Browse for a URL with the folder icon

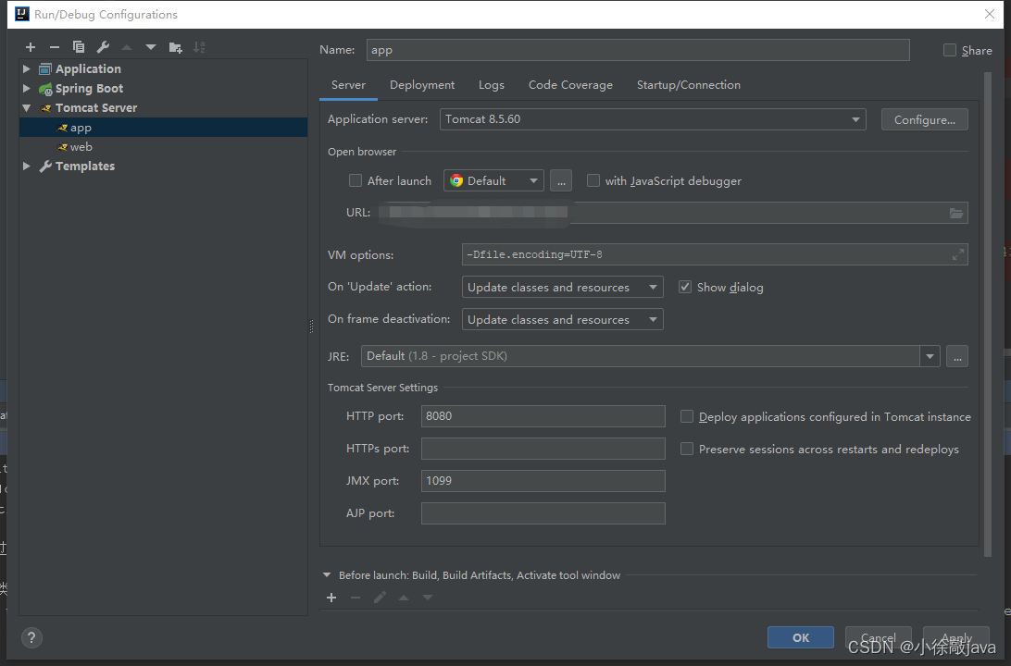956,212
